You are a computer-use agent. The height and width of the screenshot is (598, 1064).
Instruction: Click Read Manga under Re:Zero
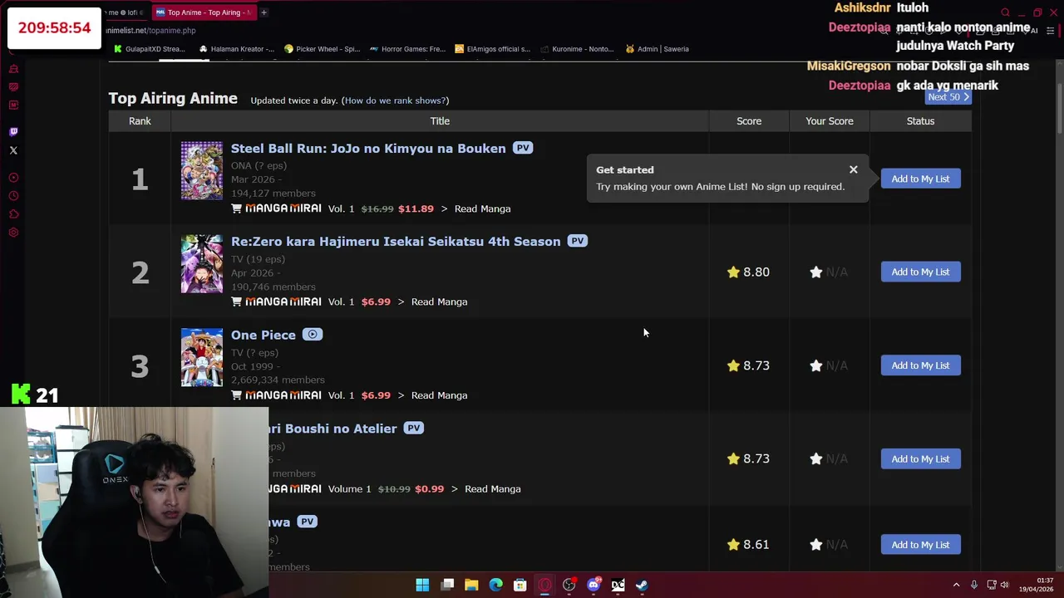pos(439,301)
